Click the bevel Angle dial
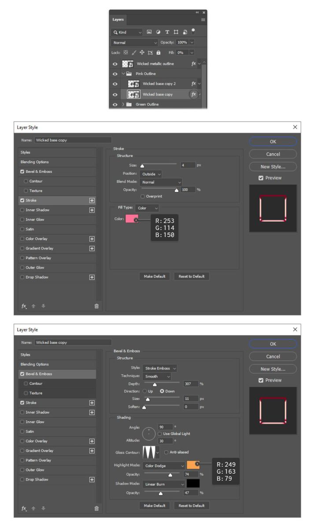Screen dimensions: 314x528 click(x=149, y=433)
